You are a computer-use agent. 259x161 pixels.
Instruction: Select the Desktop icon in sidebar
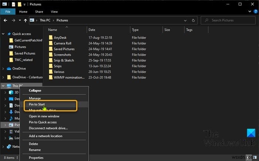point(11,99)
